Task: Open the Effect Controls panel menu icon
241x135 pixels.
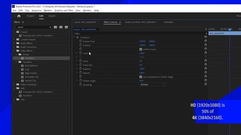Action: [120, 22]
